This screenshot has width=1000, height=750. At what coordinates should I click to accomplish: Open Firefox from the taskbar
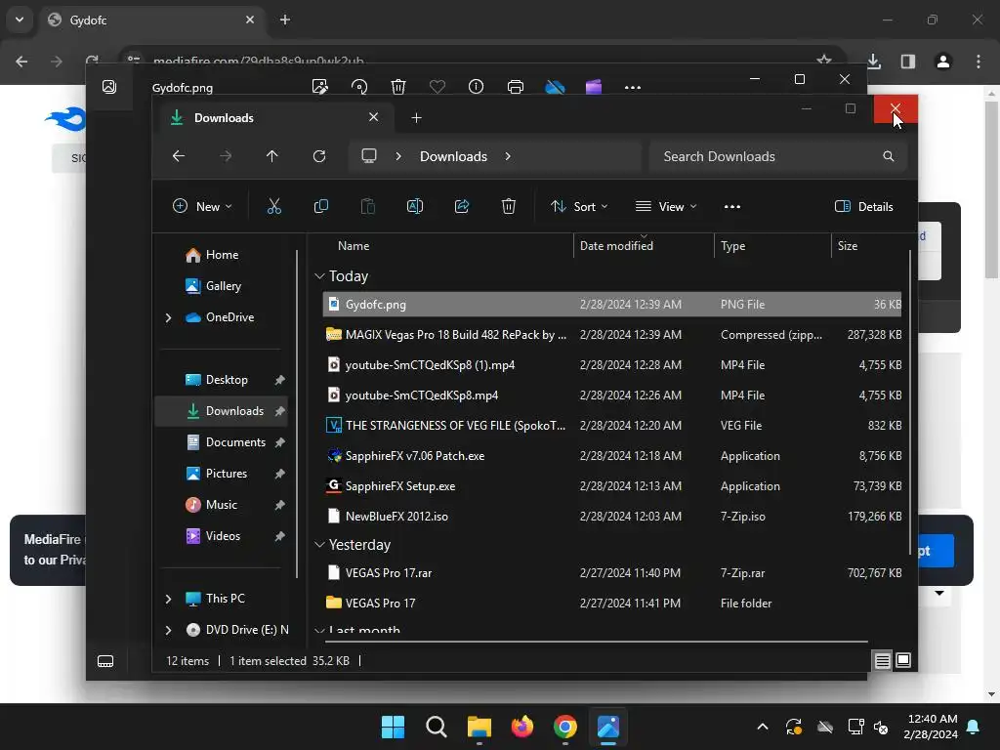pos(522,727)
